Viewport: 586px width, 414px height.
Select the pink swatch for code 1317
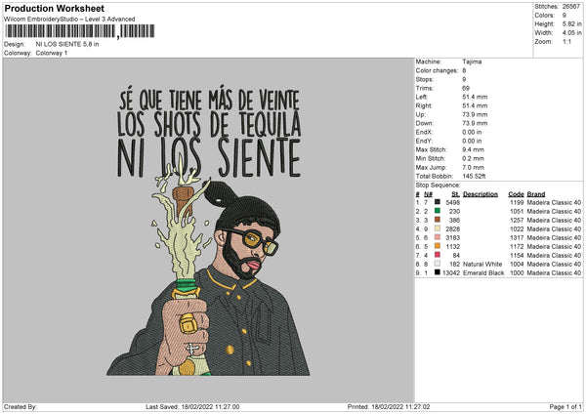[x=438, y=237]
